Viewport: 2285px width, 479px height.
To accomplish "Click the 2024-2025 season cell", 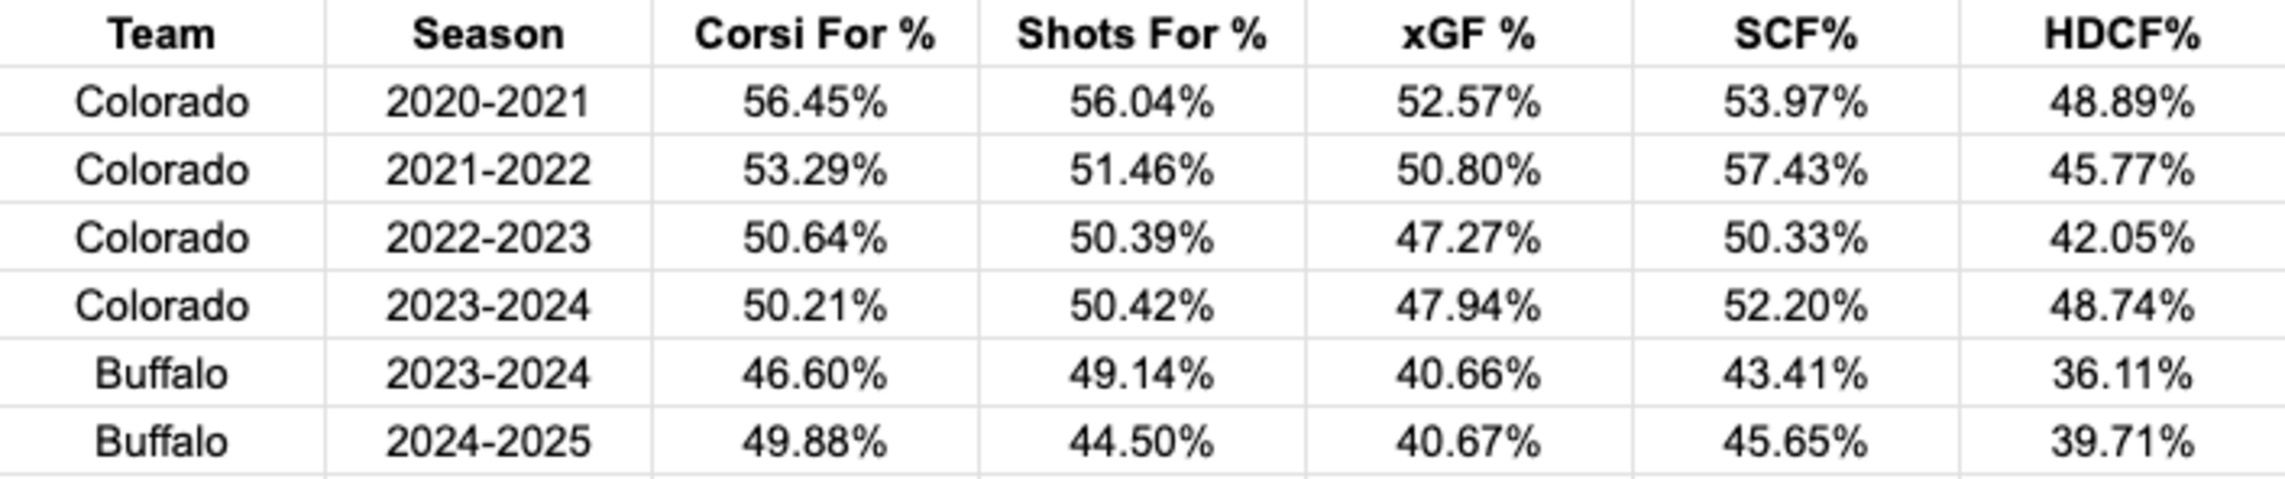I will [x=488, y=442].
